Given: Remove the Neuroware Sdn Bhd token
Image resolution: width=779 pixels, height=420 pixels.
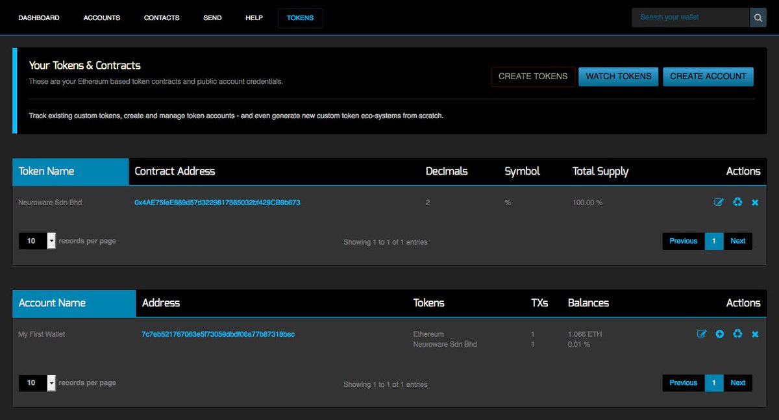Looking at the screenshot, I should [755, 203].
